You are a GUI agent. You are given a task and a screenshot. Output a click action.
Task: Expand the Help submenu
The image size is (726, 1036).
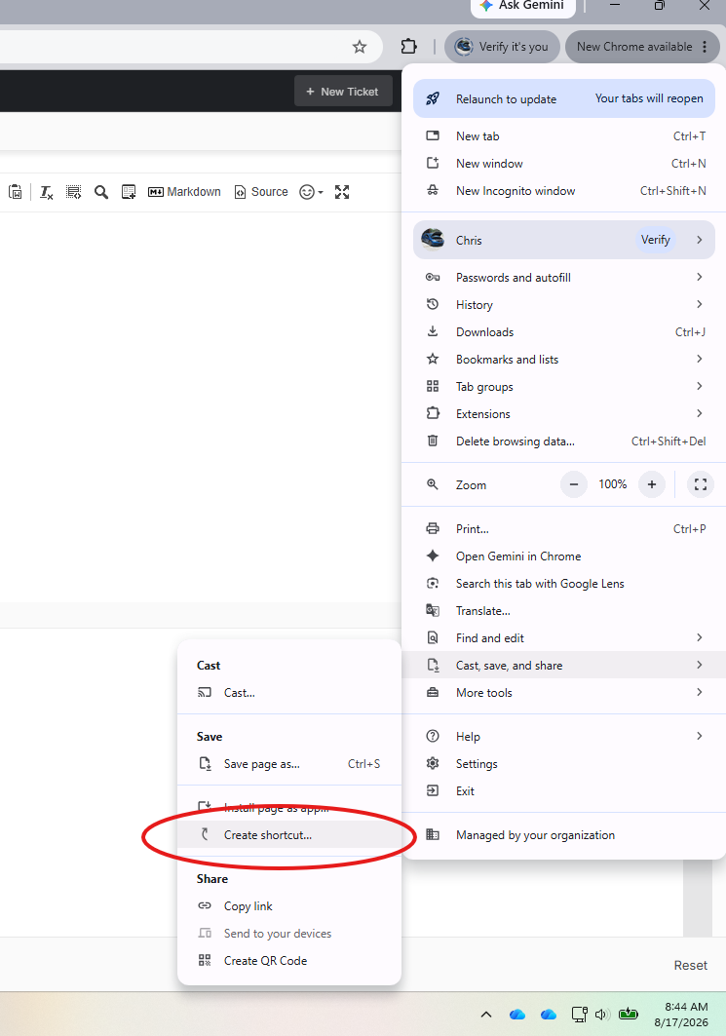pos(564,737)
